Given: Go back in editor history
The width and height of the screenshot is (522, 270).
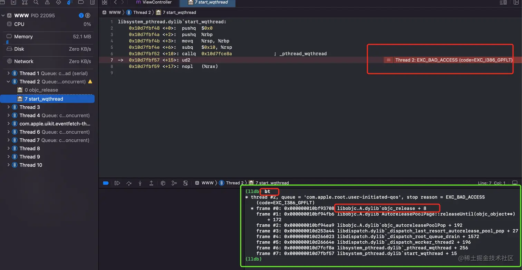Looking at the screenshot, I should pyautogui.click(x=115, y=2).
